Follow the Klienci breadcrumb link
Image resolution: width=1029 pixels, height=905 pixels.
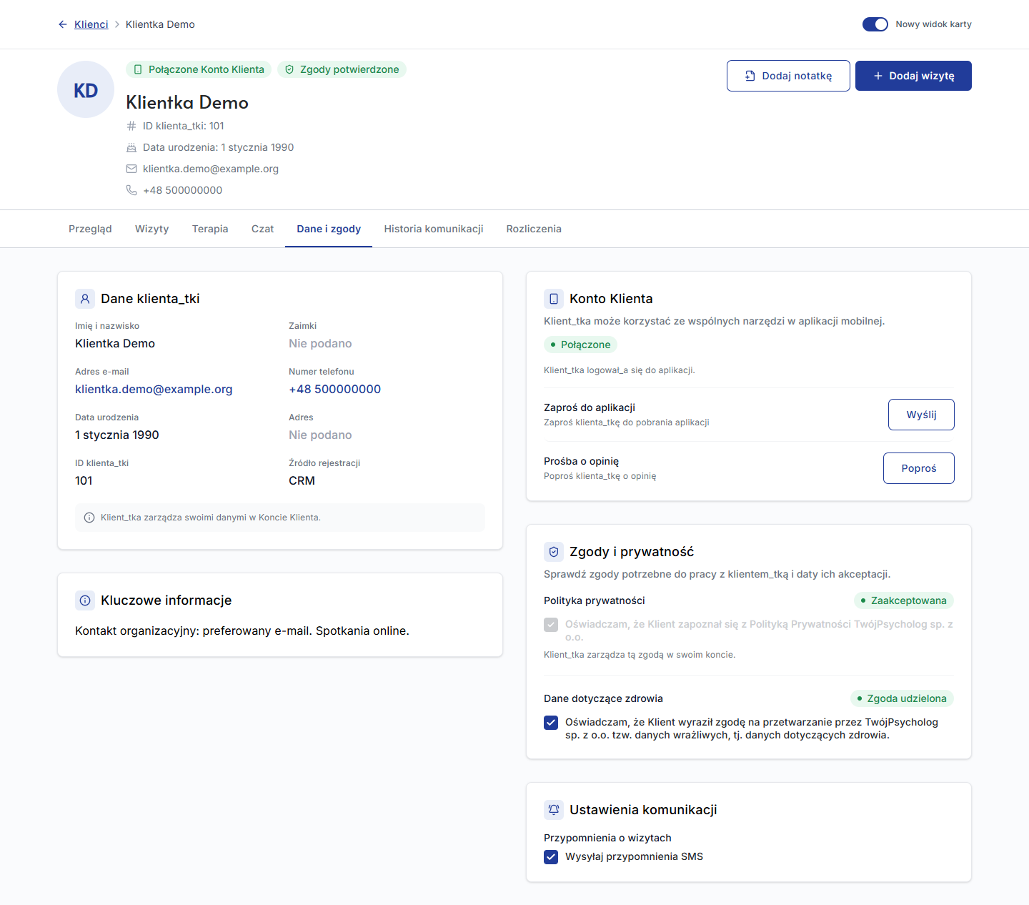point(91,24)
